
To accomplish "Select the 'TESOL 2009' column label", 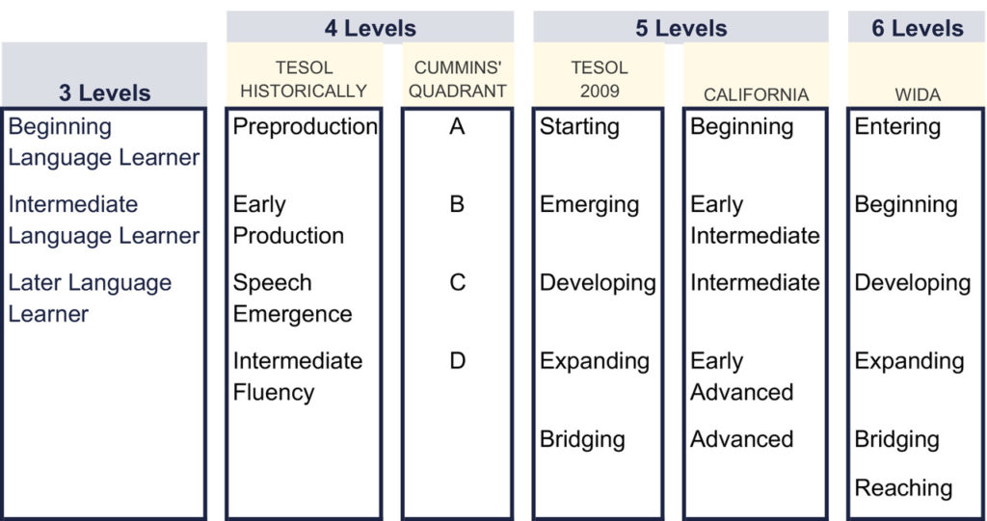I will pyautogui.click(x=599, y=79).
